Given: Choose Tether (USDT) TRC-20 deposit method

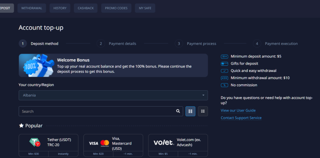Looking at the screenshot, I should [x=48, y=145].
